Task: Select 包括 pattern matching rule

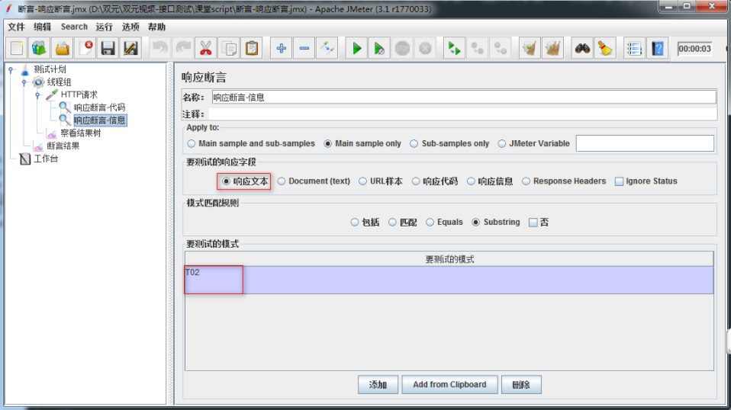Action: [x=355, y=223]
